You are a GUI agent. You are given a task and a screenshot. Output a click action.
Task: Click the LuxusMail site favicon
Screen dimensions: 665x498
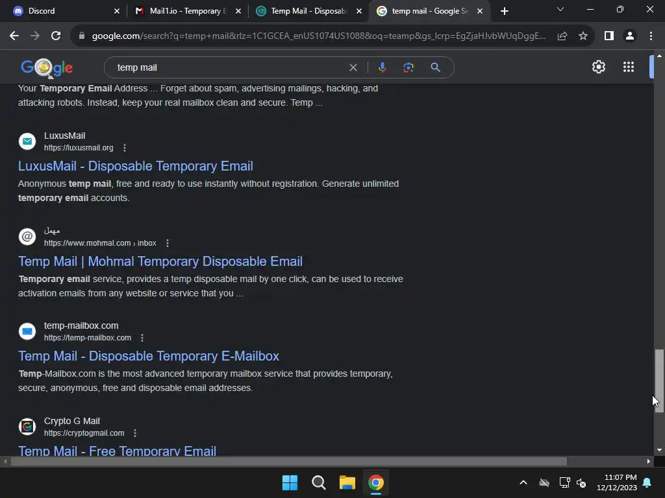point(27,141)
